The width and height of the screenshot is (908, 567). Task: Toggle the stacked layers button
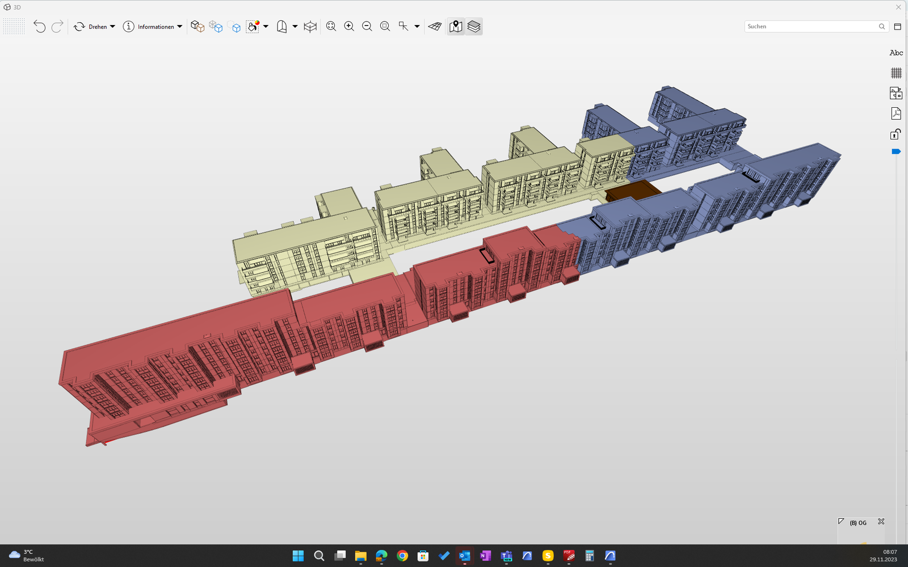474,27
